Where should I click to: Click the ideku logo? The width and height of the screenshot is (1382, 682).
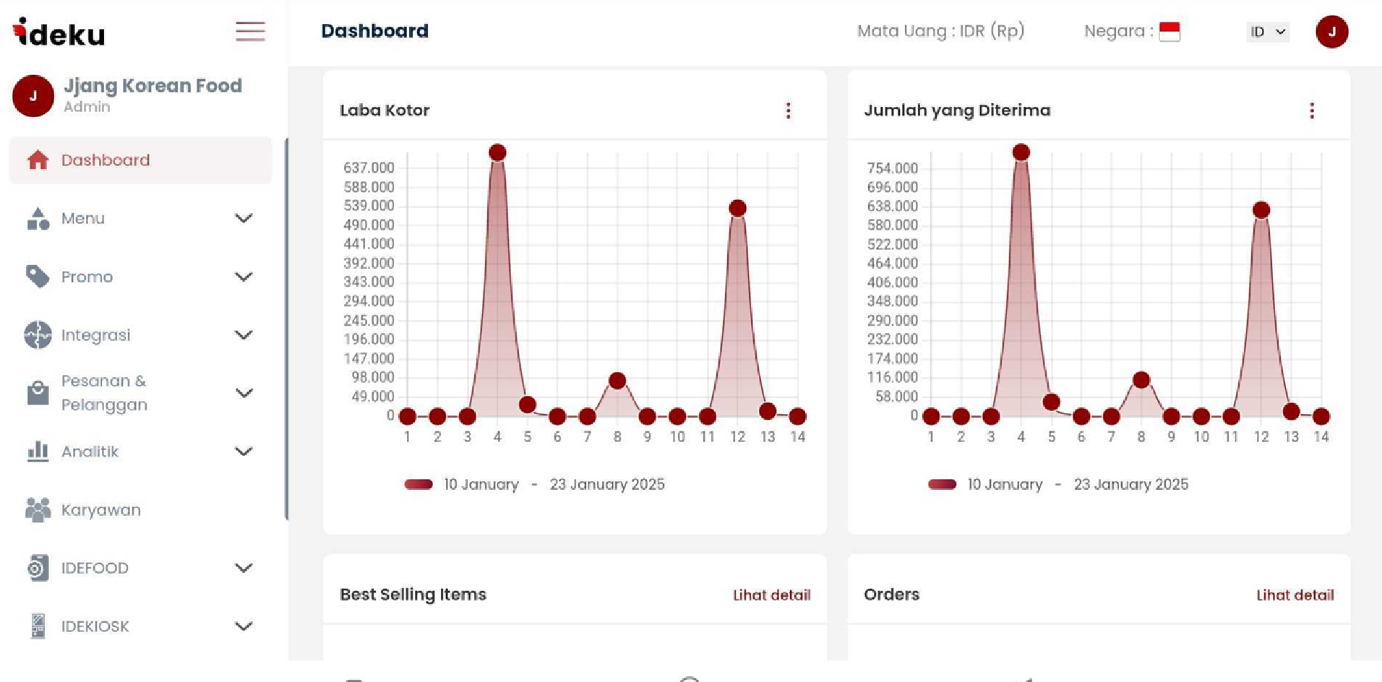pyautogui.click(x=59, y=32)
